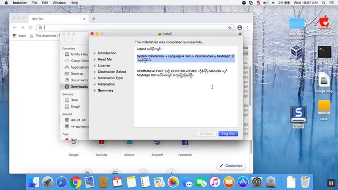Open the Installer menu
Viewport: 338px width, 190px height.
pyautogui.click(x=20, y=3)
